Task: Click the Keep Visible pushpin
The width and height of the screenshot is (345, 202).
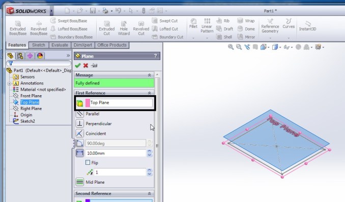Action: pyautogui.click(x=94, y=65)
